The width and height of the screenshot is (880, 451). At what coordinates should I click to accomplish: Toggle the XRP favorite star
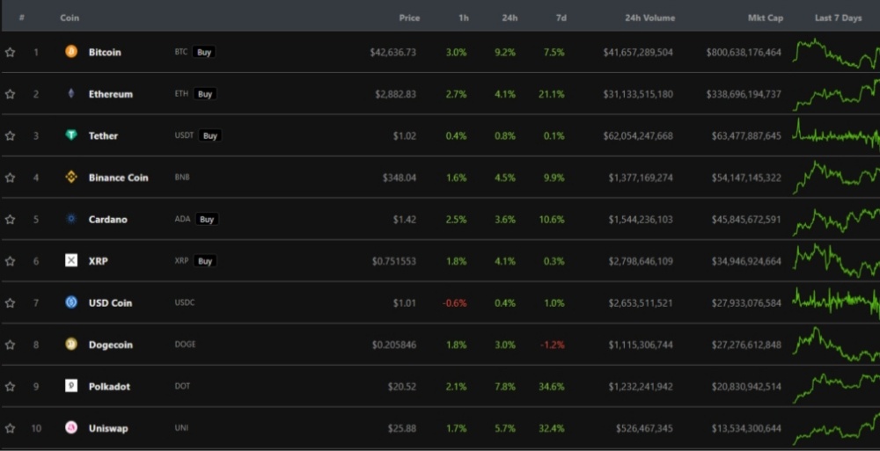tap(10, 260)
